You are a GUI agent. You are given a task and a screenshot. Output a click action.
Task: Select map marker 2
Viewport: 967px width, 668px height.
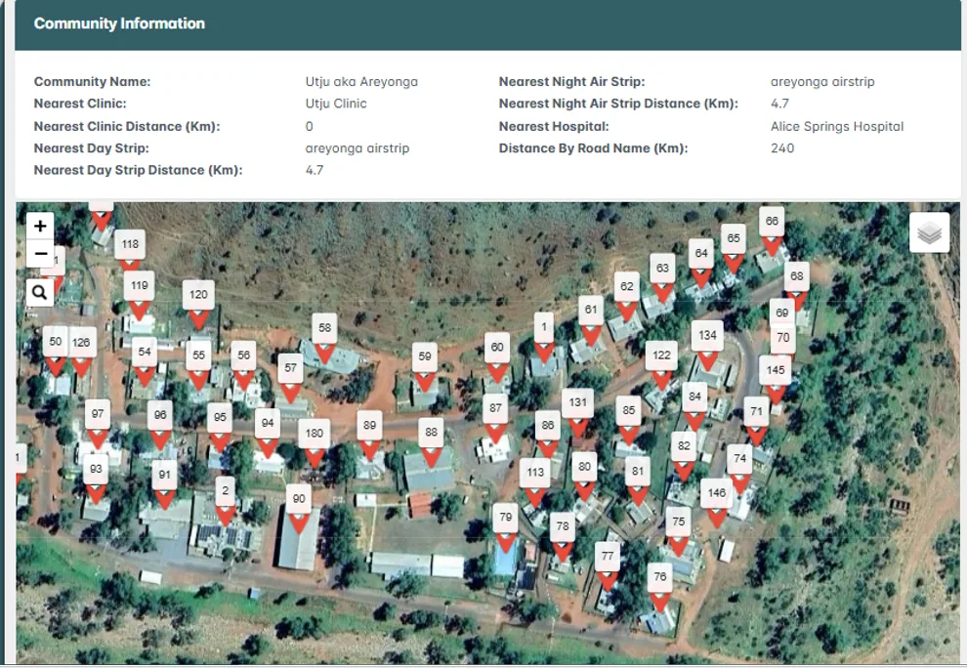pos(225,501)
